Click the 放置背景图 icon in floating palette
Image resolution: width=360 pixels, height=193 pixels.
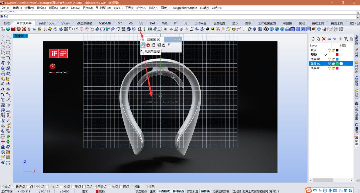143,45
